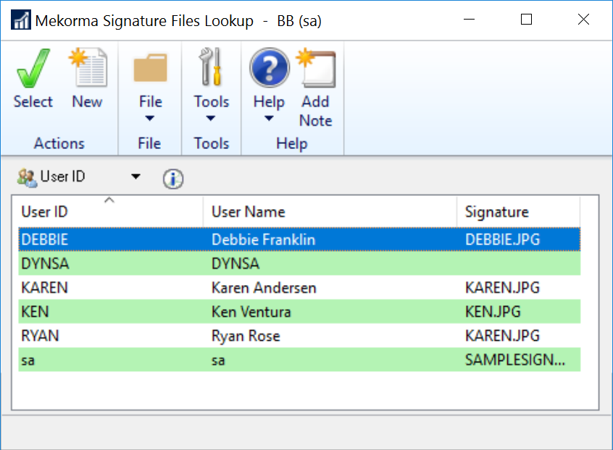This screenshot has height=450, width=613.
Task: Select the sa user row
Action: 109,360
